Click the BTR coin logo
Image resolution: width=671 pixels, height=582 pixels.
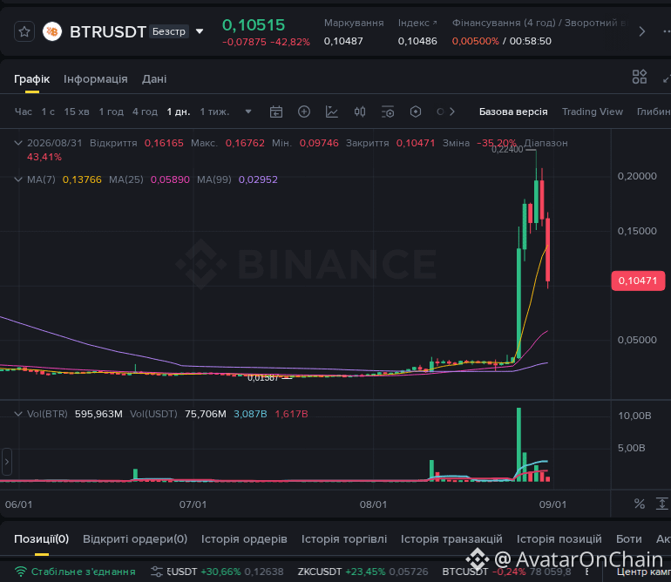52,31
